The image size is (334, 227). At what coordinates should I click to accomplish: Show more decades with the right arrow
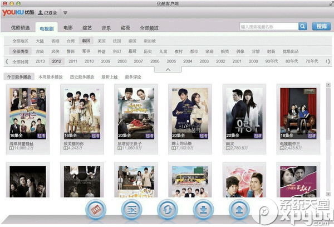click(x=328, y=62)
